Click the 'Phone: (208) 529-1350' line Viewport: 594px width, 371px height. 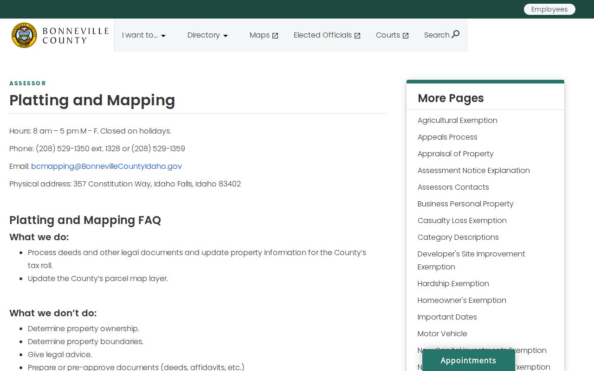pyautogui.click(x=97, y=148)
